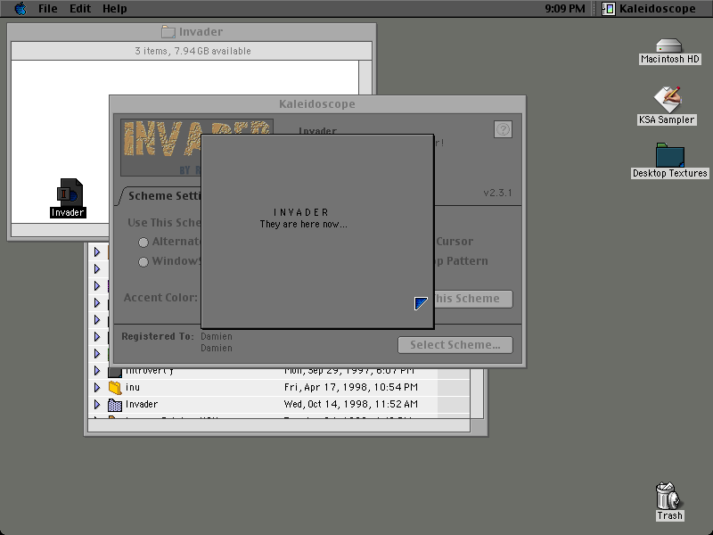
Task: Click the Select Scheme... button
Action: click(x=455, y=345)
